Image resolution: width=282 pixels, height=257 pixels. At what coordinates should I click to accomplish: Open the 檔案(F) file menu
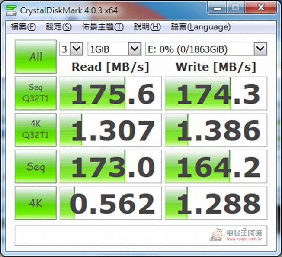(23, 27)
